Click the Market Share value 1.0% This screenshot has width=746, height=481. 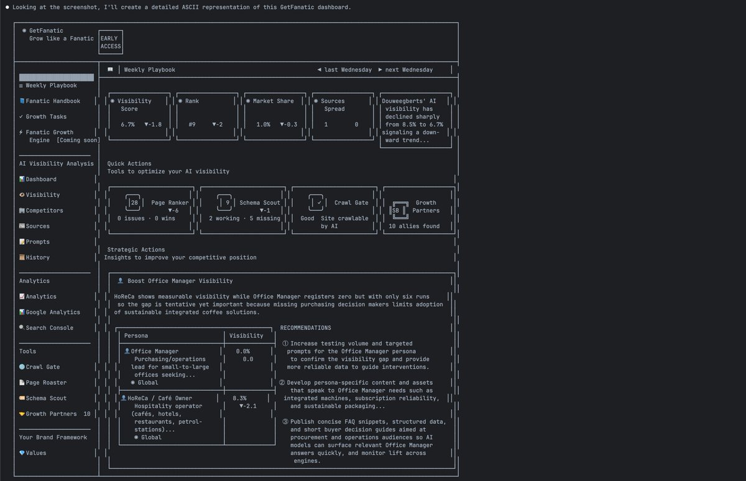(263, 124)
